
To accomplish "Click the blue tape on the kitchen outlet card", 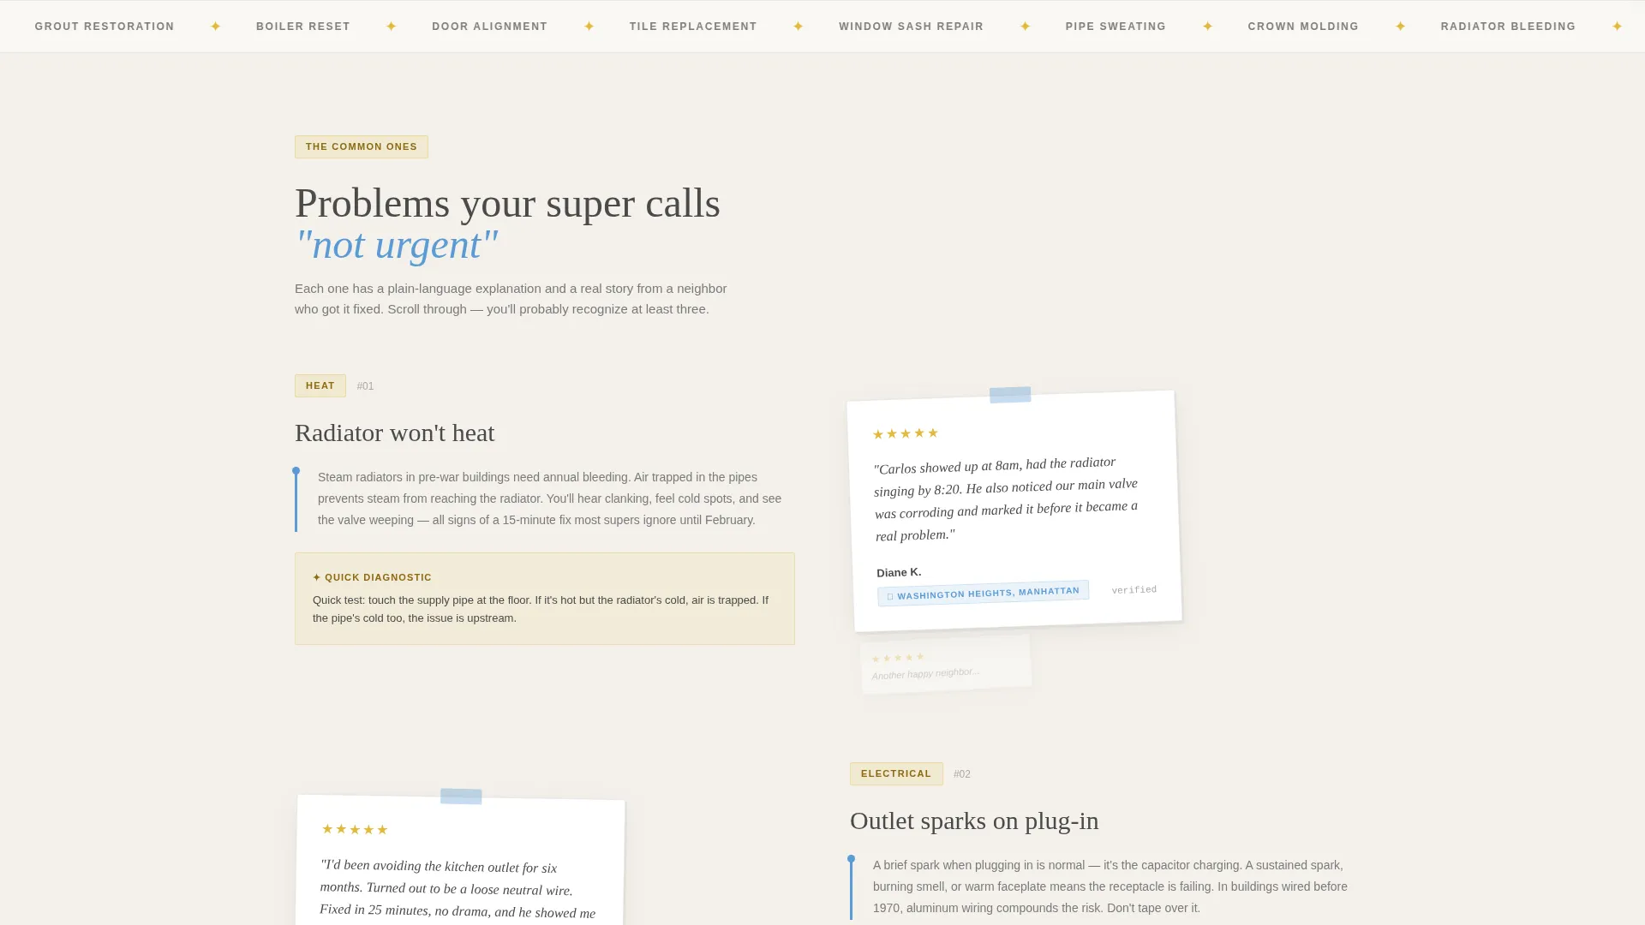I will [x=461, y=797].
